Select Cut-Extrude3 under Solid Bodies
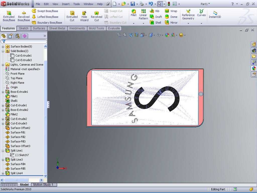The width and height of the screenshot is (257, 193). point(23,60)
